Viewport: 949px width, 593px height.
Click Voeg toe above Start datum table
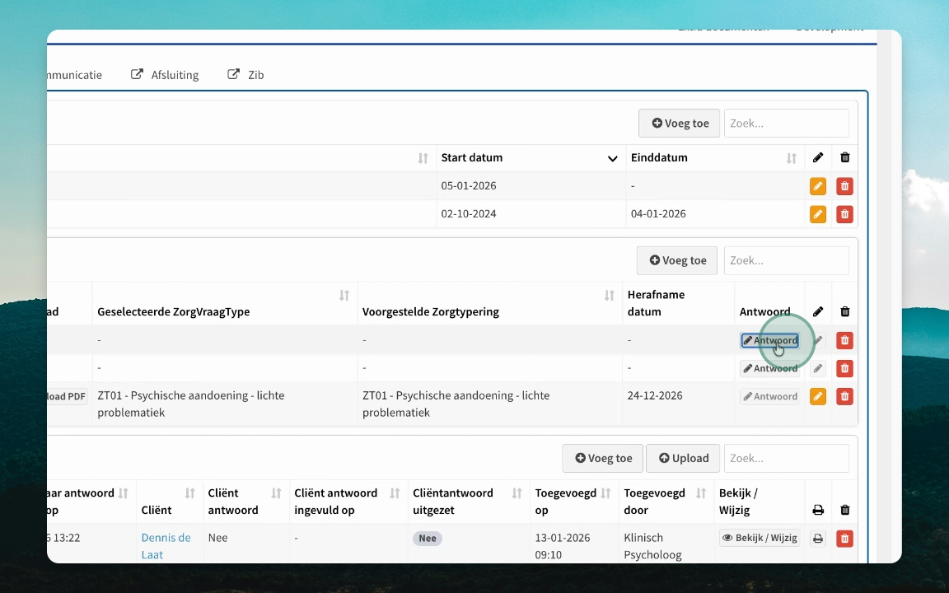[679, 124]
